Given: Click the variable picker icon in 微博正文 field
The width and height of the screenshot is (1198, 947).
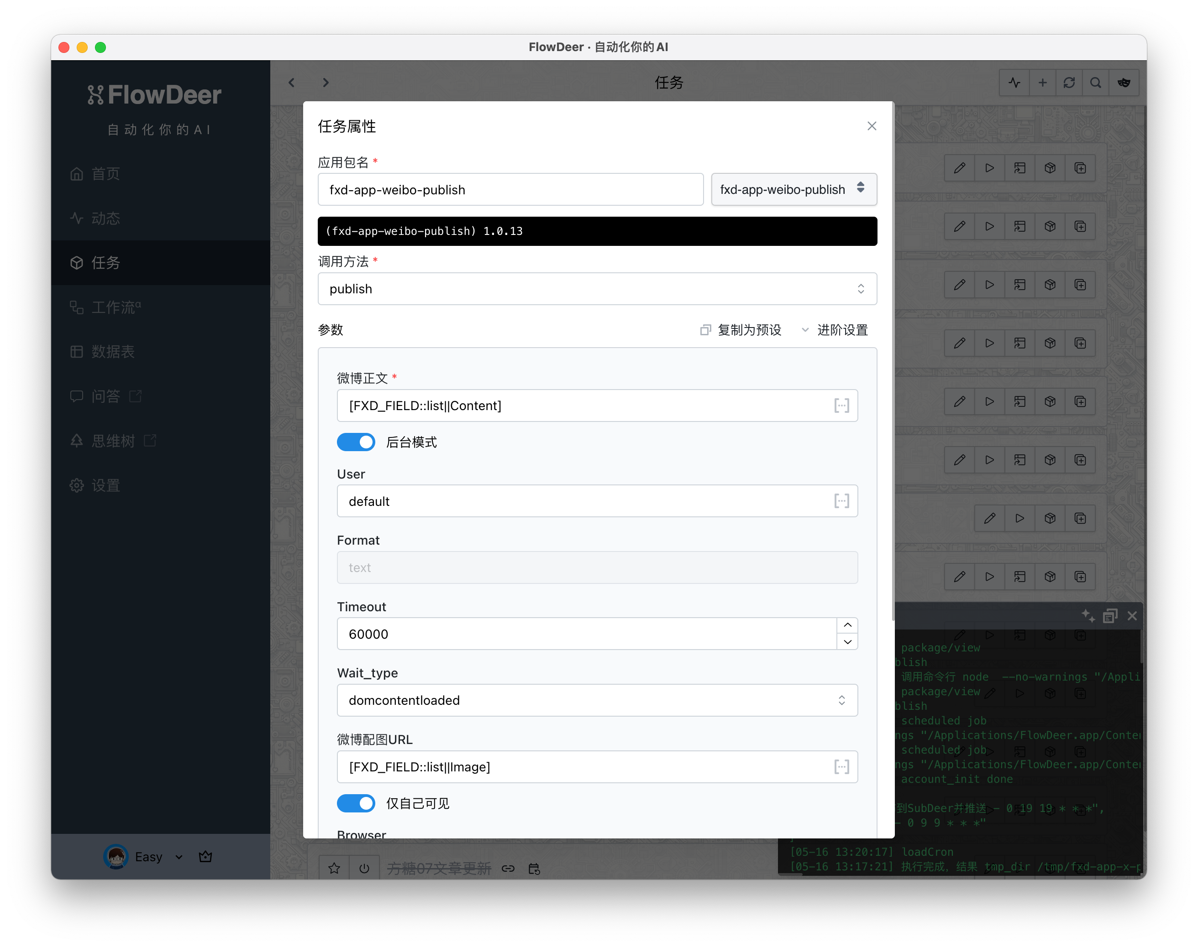Looking at the screenshot, I should coord(841,405).
